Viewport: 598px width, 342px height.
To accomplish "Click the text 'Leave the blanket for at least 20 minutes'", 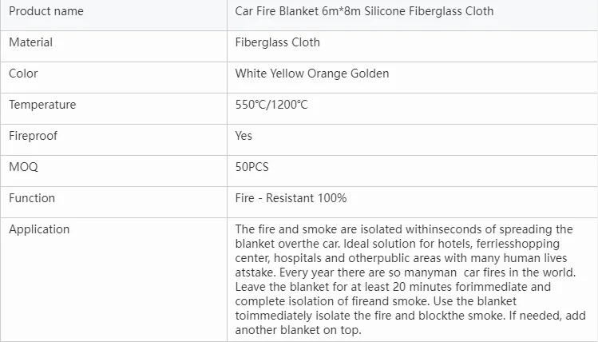I will tap(343, 286).
